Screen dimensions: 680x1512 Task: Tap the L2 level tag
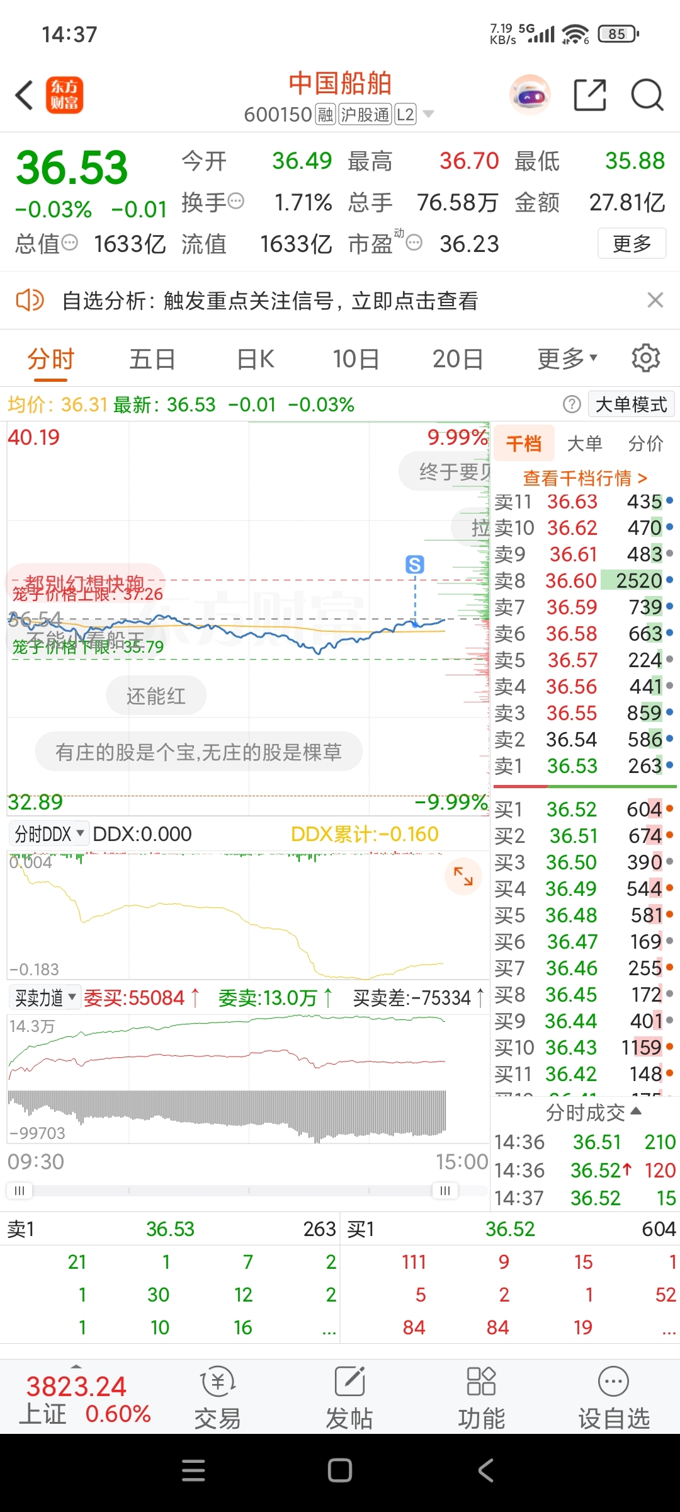(405, 115)
